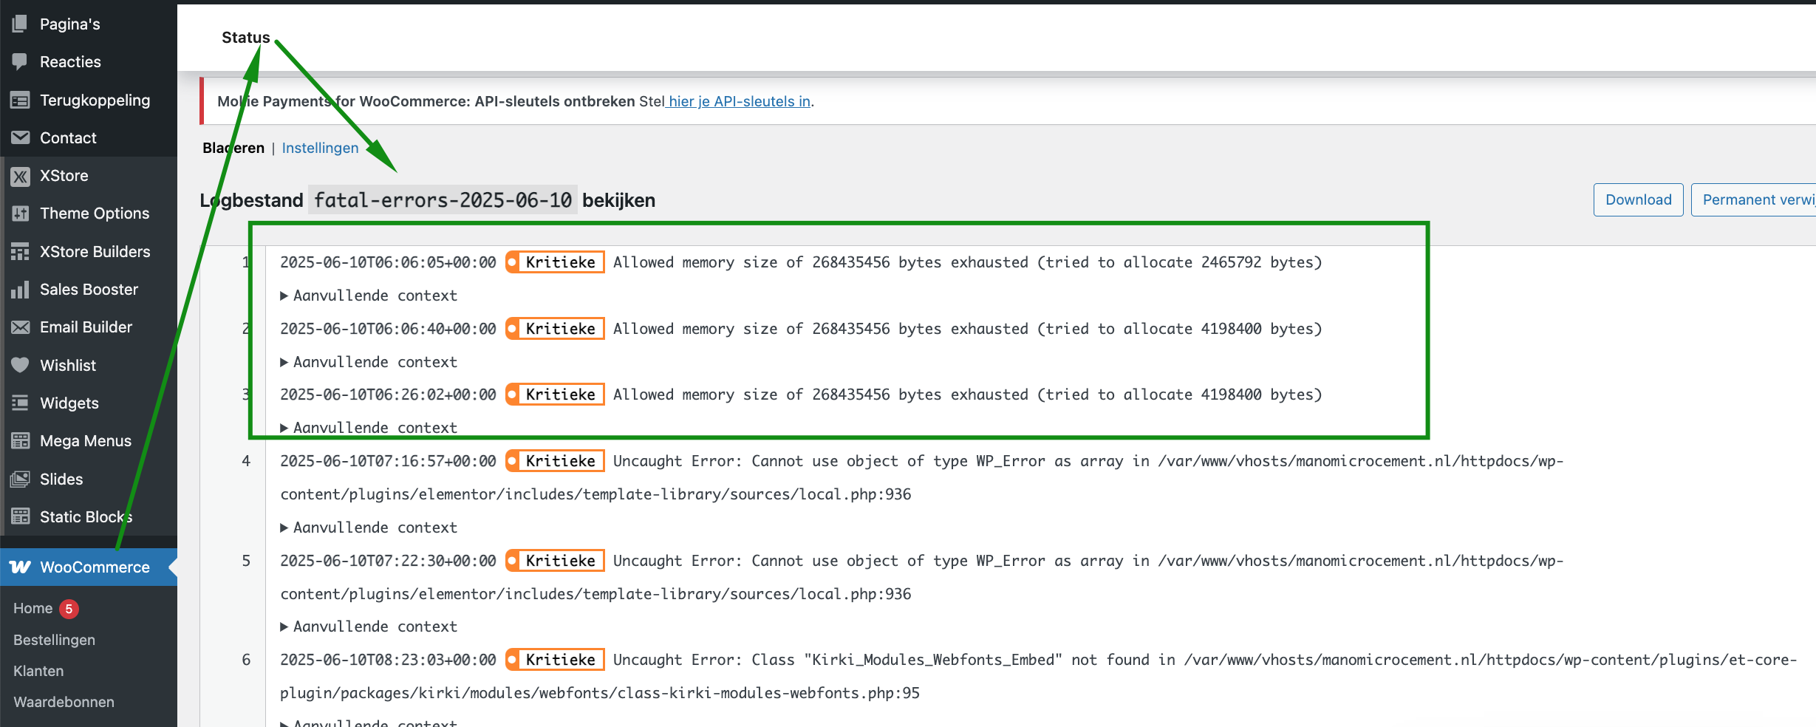Open XStore Builders sidebar item

coord(95,251)
